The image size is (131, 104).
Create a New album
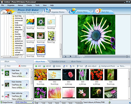8,66
